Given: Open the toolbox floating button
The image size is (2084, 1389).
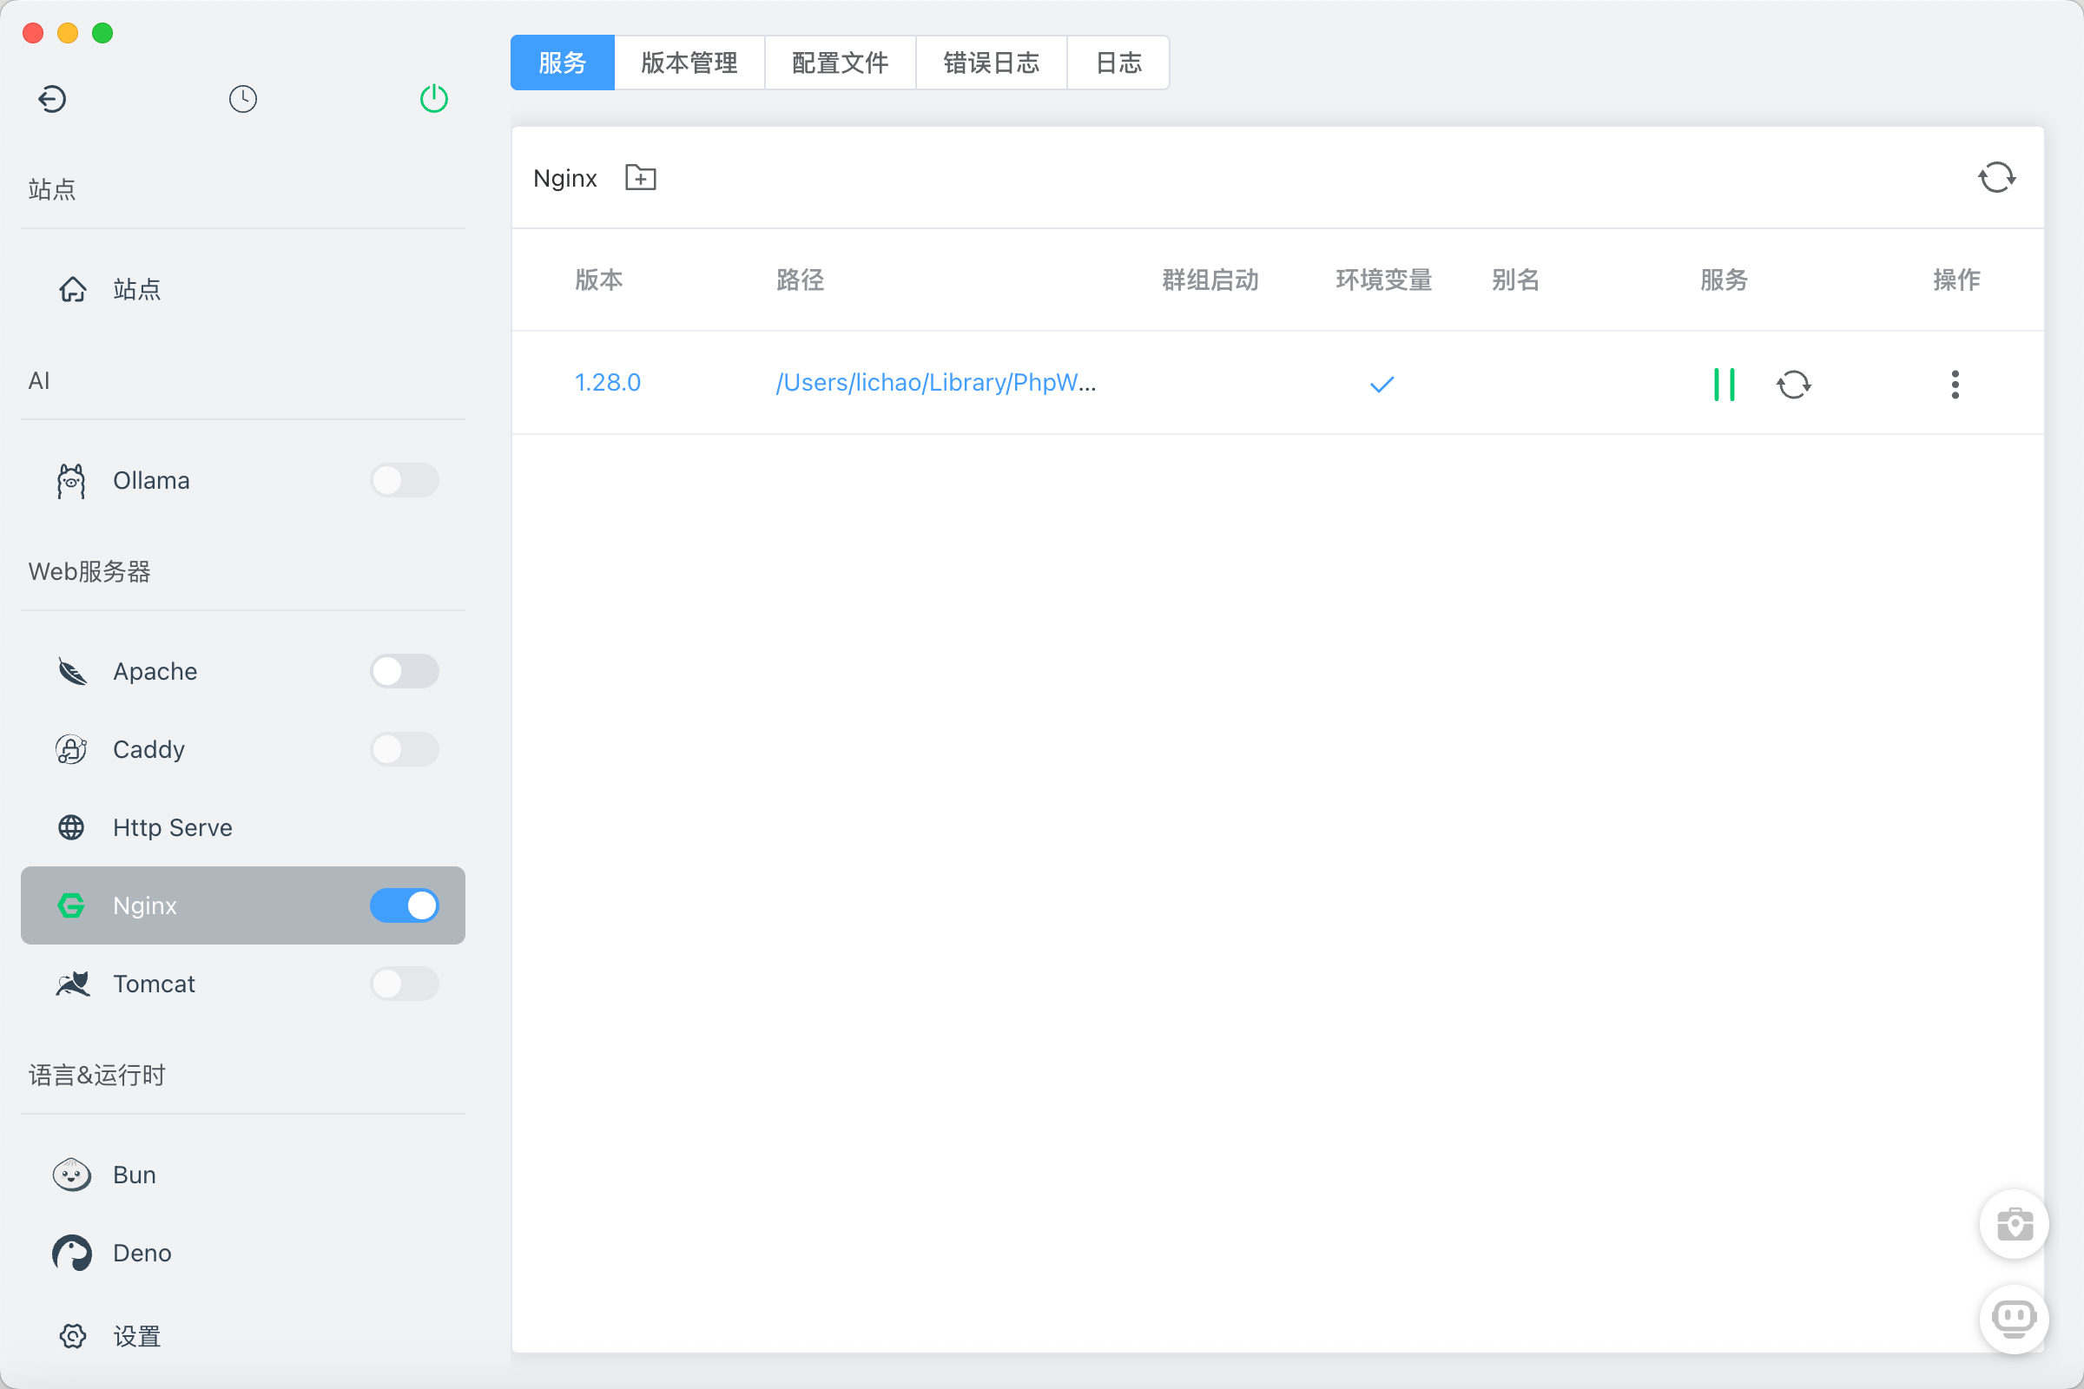Looking at the screenshot, I should [x=2014, y=1224].
